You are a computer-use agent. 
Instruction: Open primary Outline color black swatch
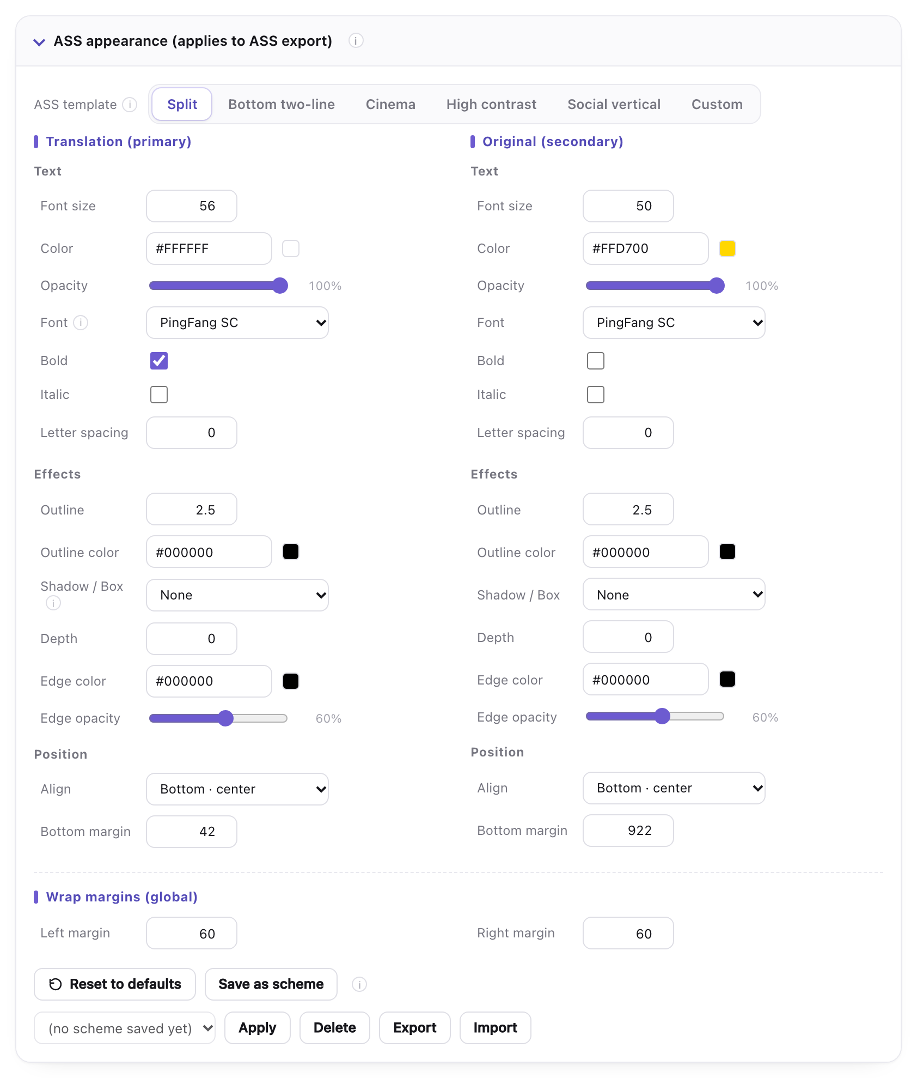(x=291, y=552)
